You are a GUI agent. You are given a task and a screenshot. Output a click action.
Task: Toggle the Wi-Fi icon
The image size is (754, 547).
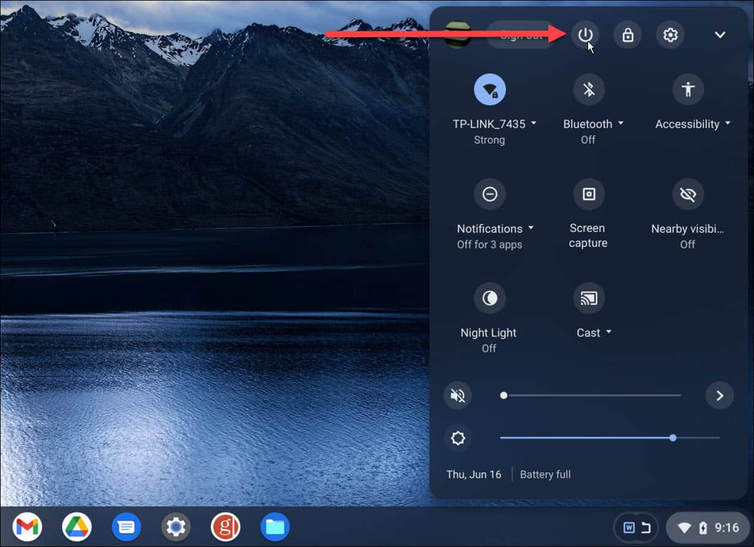pyautogui.click(x=490, y=90)
